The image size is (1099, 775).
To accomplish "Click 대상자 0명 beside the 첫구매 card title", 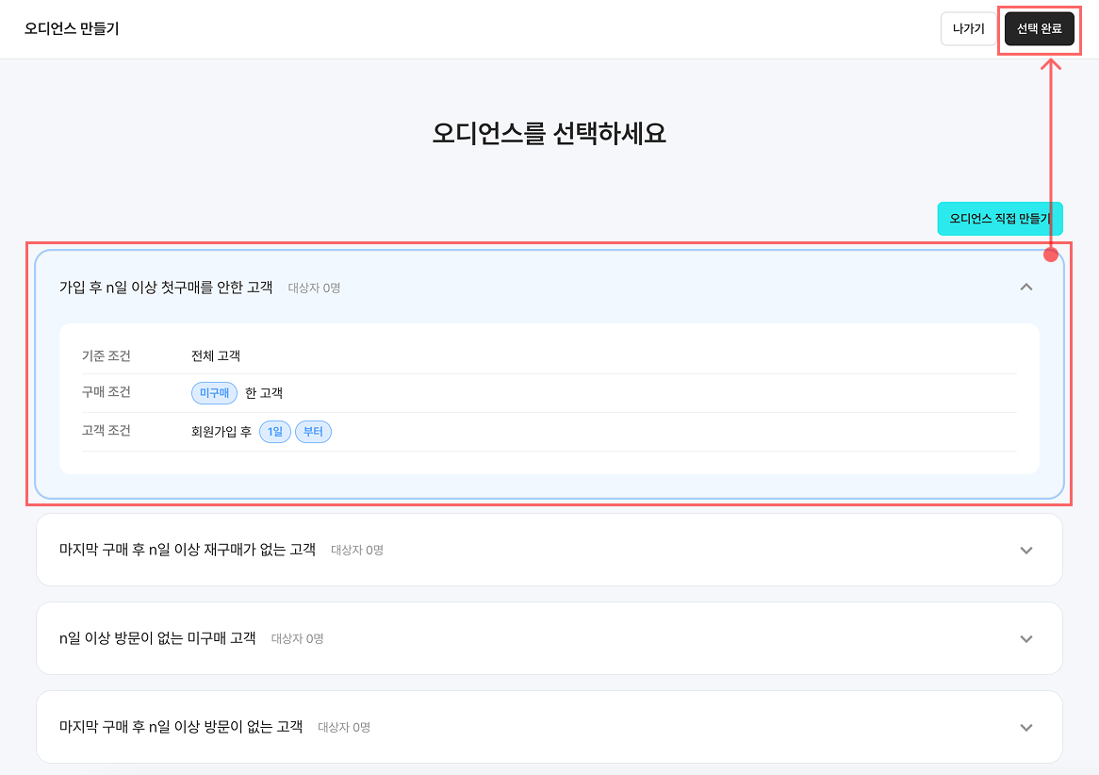I will point(314,288).
